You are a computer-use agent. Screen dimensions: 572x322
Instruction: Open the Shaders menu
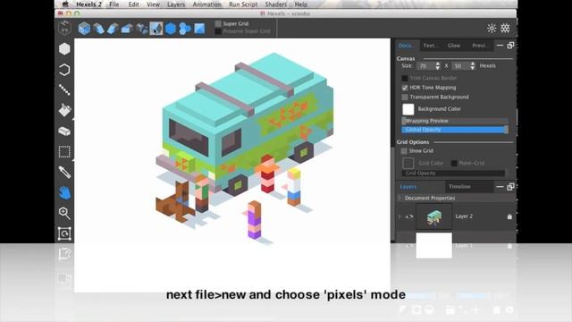(276, 4)
